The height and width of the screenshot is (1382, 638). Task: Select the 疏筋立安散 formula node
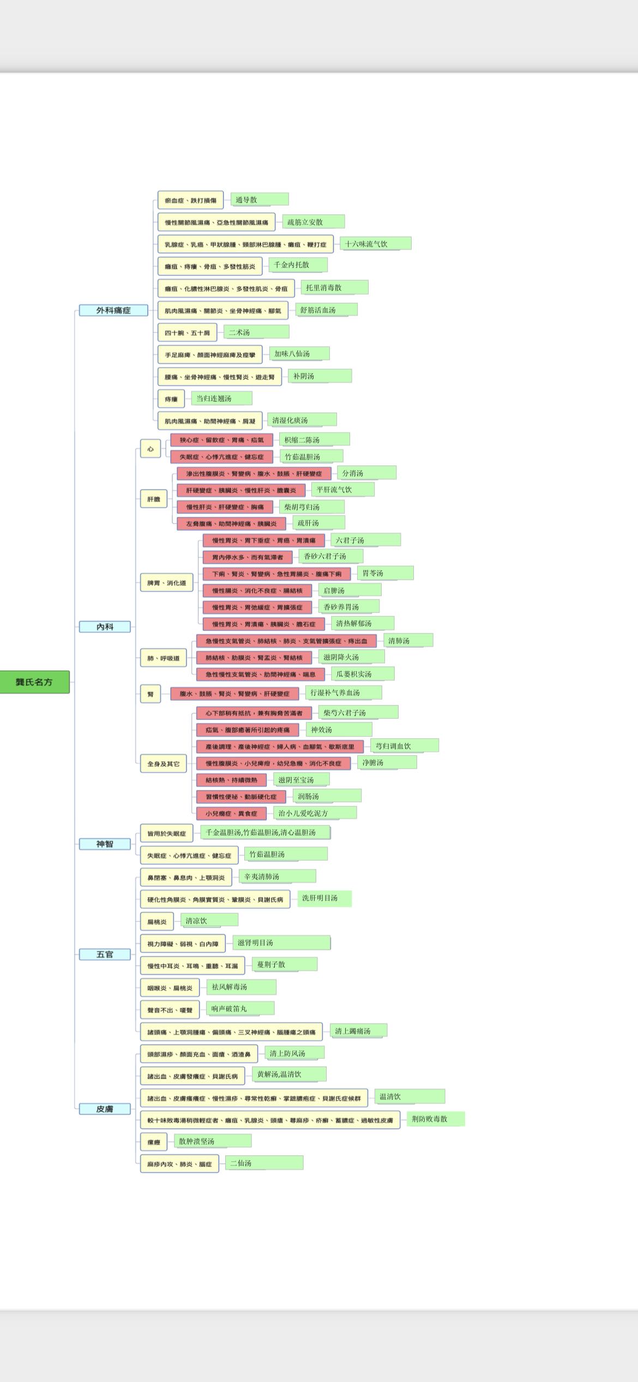coord(314,222)
